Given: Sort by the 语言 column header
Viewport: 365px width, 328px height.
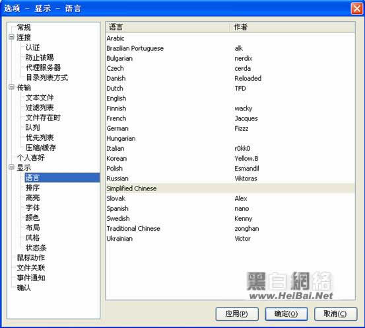Looking at the screenshot, I should (x=168, y=27).
